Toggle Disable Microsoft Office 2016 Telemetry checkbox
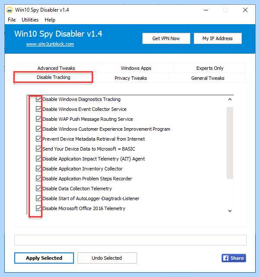Image resolution: width=260 pixels, height=277 pixels. coord(39,208)
